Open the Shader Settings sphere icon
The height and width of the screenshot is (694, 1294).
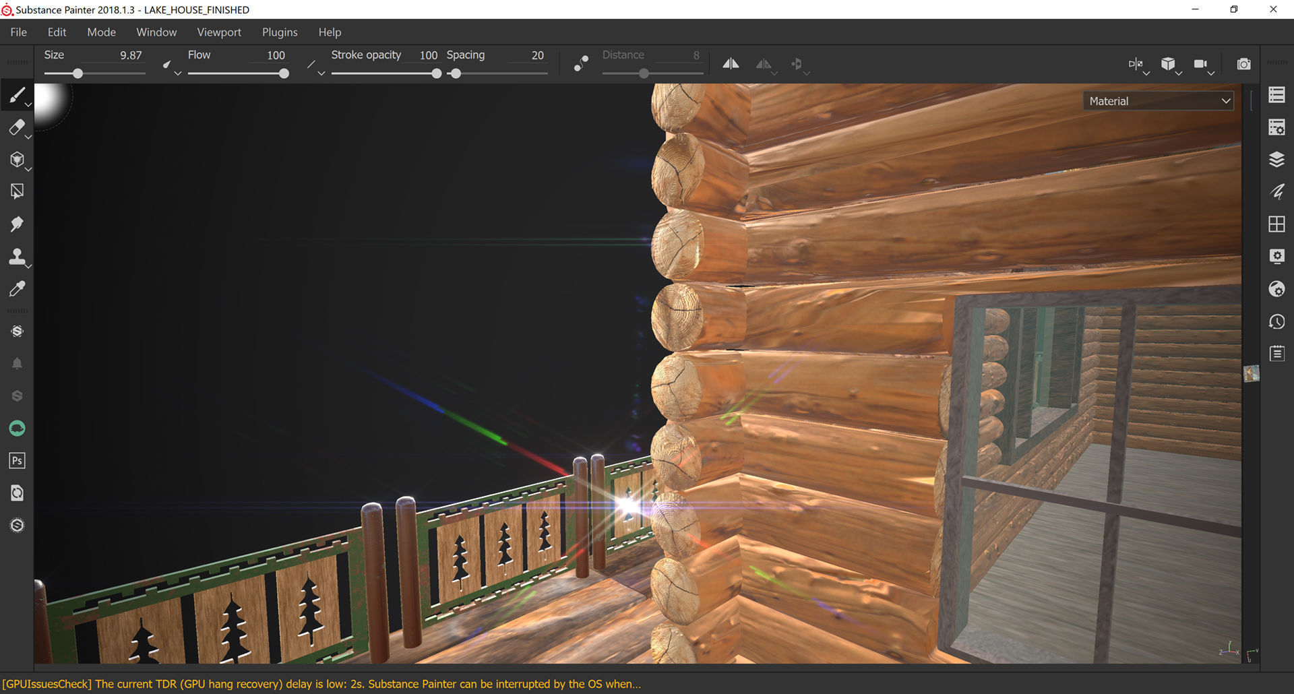[x=1276, y=288]
